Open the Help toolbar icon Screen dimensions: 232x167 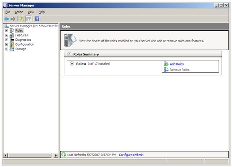[x=37, y=19]
